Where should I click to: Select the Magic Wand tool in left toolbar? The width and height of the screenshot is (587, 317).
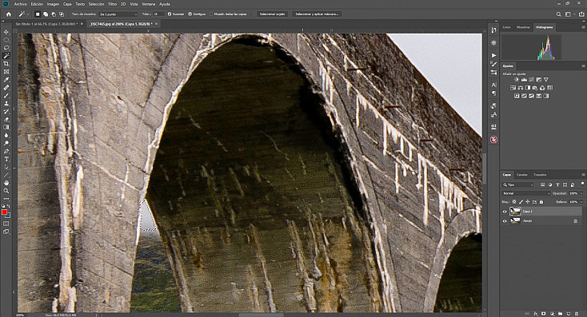coord(6,56)
